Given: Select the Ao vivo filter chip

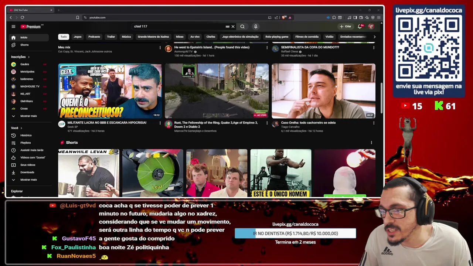Looking at the screenshot, I should point(195,37).
